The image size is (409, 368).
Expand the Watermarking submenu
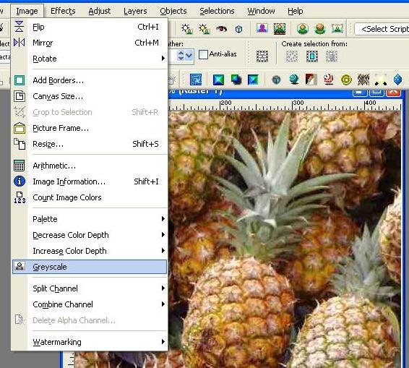[x=89, y=342]
